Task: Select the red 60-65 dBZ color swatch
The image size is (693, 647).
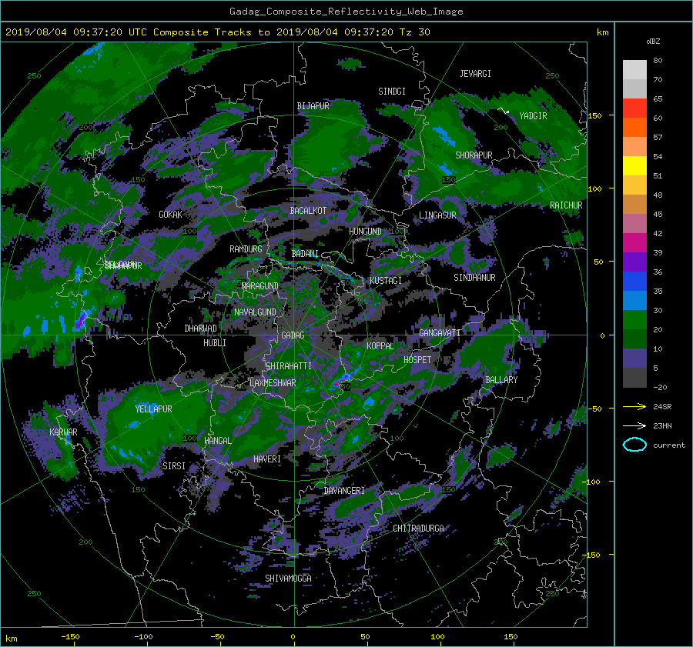Action: (634, 108)
